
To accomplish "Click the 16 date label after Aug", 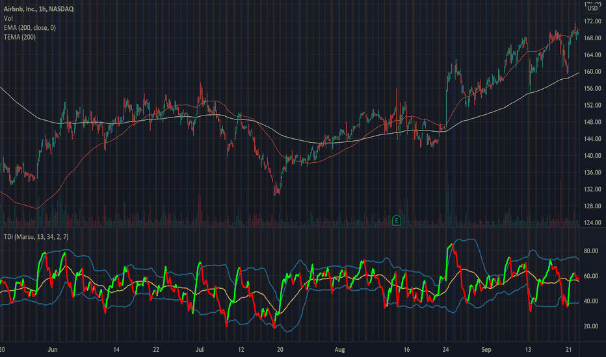I will click(x=406, y=349).
